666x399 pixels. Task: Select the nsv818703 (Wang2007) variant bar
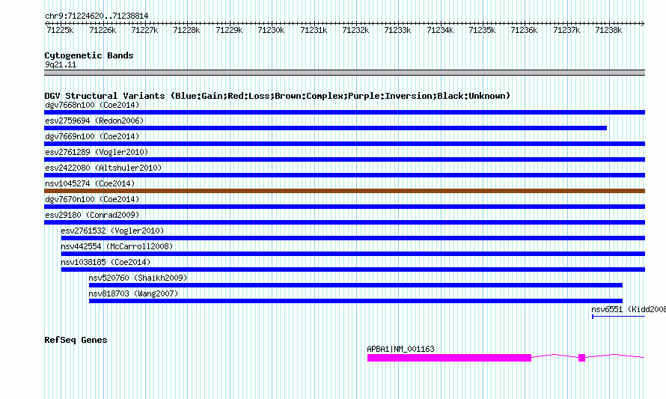pos(355,301)
